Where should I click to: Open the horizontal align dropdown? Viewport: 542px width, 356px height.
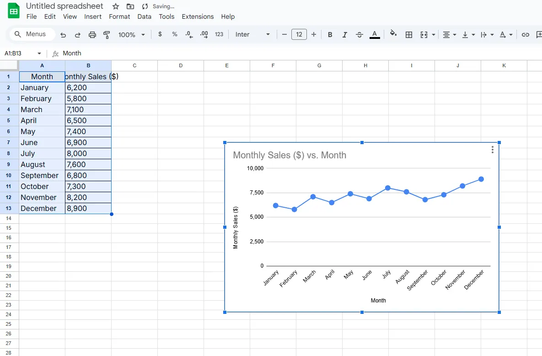tap(450, 35)
